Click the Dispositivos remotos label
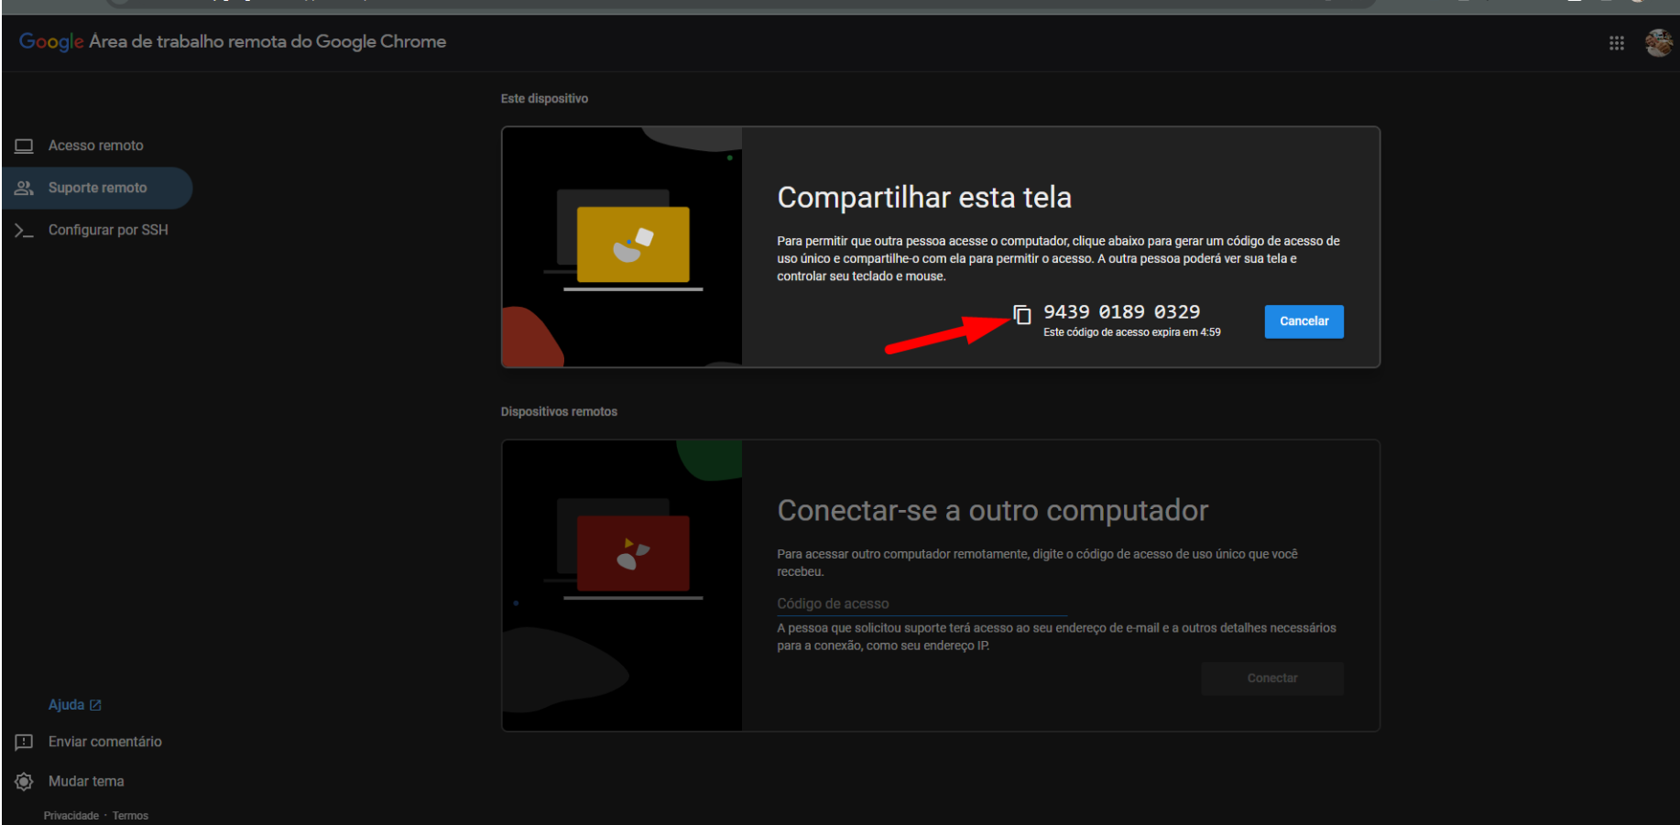1680x825 pixels. [x=559, y=412]
